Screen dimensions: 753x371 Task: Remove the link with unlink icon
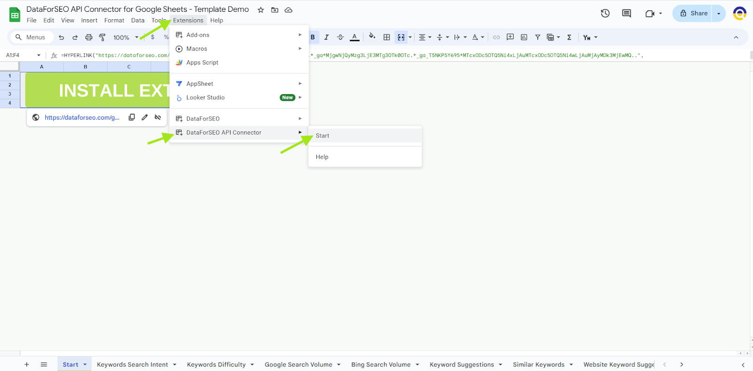[x=158, y=117]
